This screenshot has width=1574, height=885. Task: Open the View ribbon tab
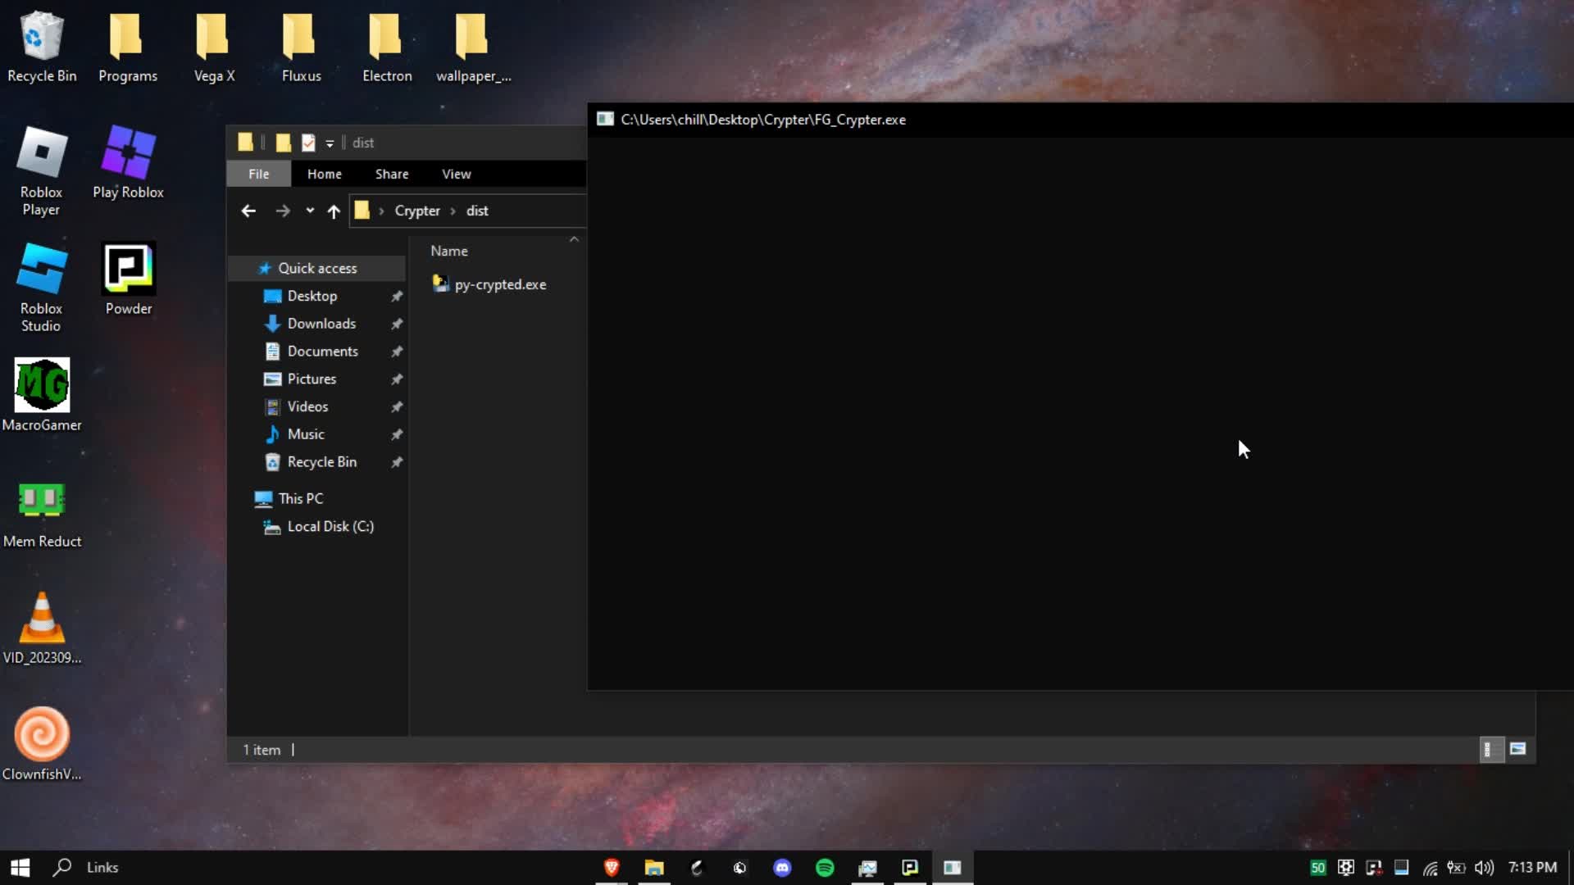click(456, 174)
